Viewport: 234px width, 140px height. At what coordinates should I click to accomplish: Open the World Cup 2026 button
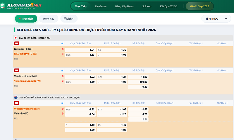pos(199,6)
